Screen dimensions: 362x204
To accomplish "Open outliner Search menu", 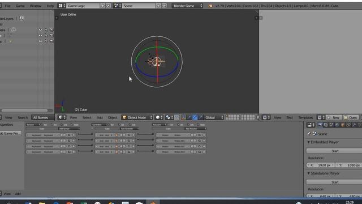I will [23, 117].
